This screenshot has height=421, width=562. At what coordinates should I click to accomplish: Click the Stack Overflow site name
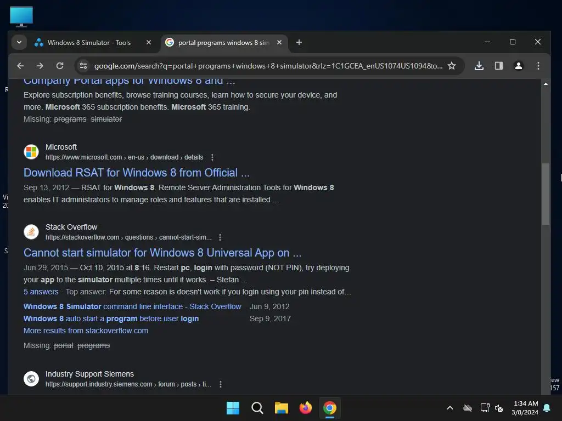(x=71, y=227)
